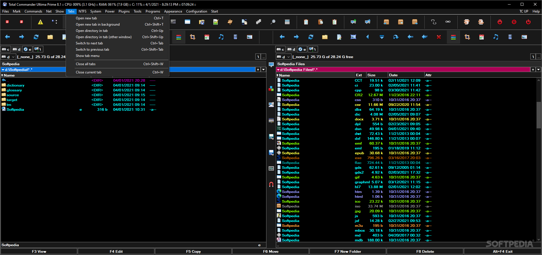The height and width of the screenshot is (255, 542).
Task: Choose 'Switch to next tab'
Action: [117, 43]
